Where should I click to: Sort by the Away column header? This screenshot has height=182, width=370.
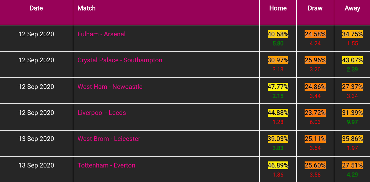click(352, 8)
